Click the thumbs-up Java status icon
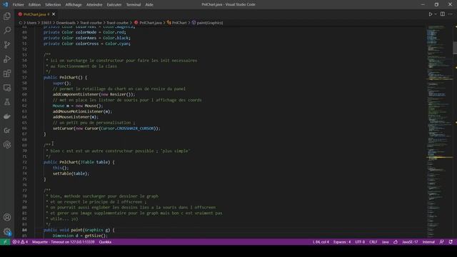 click(396, 242)
